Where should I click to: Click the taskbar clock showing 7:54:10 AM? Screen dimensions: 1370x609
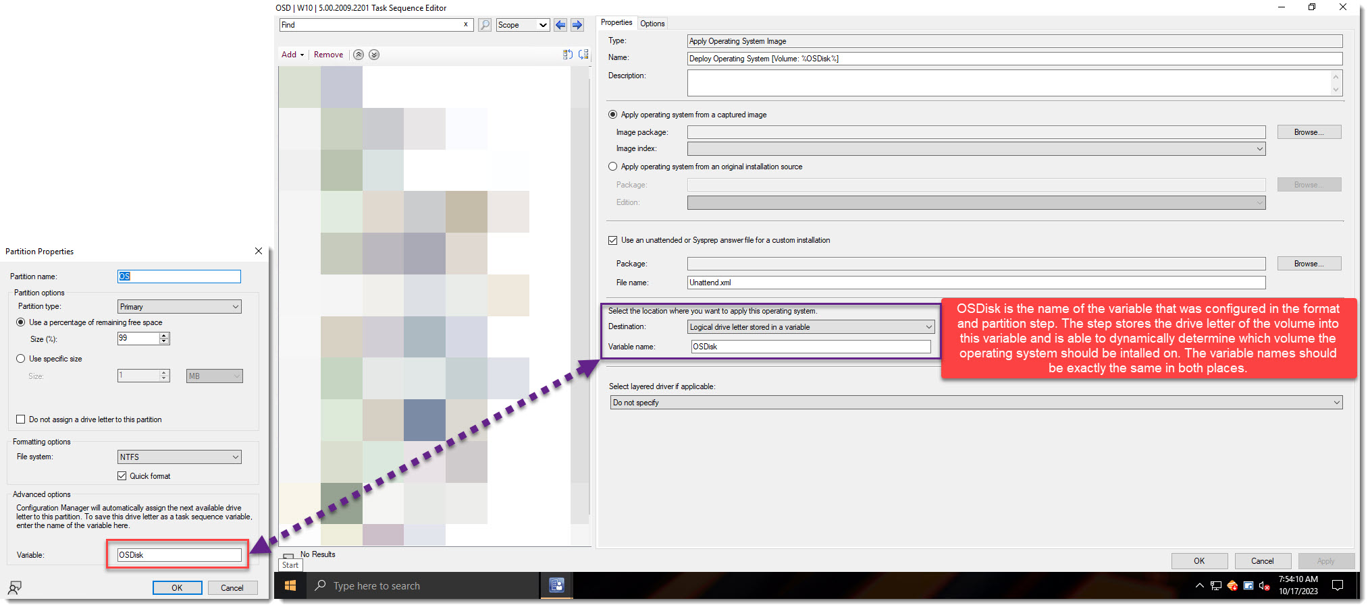1298,585
